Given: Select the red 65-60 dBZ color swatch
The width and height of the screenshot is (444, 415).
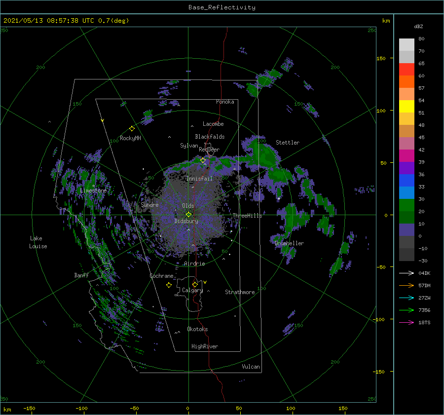Looking at the screenshot, I should click(x=407, y=70).
